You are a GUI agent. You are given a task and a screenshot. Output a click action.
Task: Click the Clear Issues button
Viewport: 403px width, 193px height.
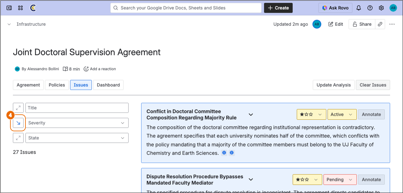pyautogui.click(x=373, y=85)
